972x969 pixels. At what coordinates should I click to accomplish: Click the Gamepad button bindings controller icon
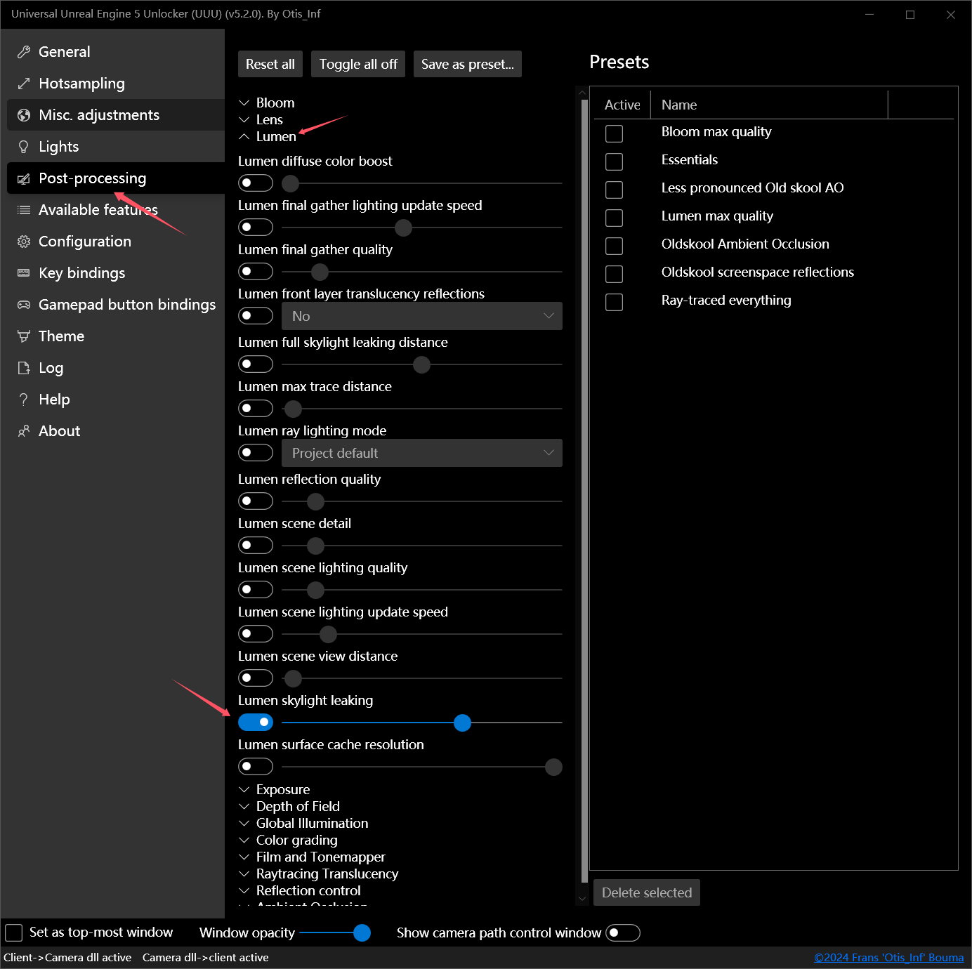24,305
